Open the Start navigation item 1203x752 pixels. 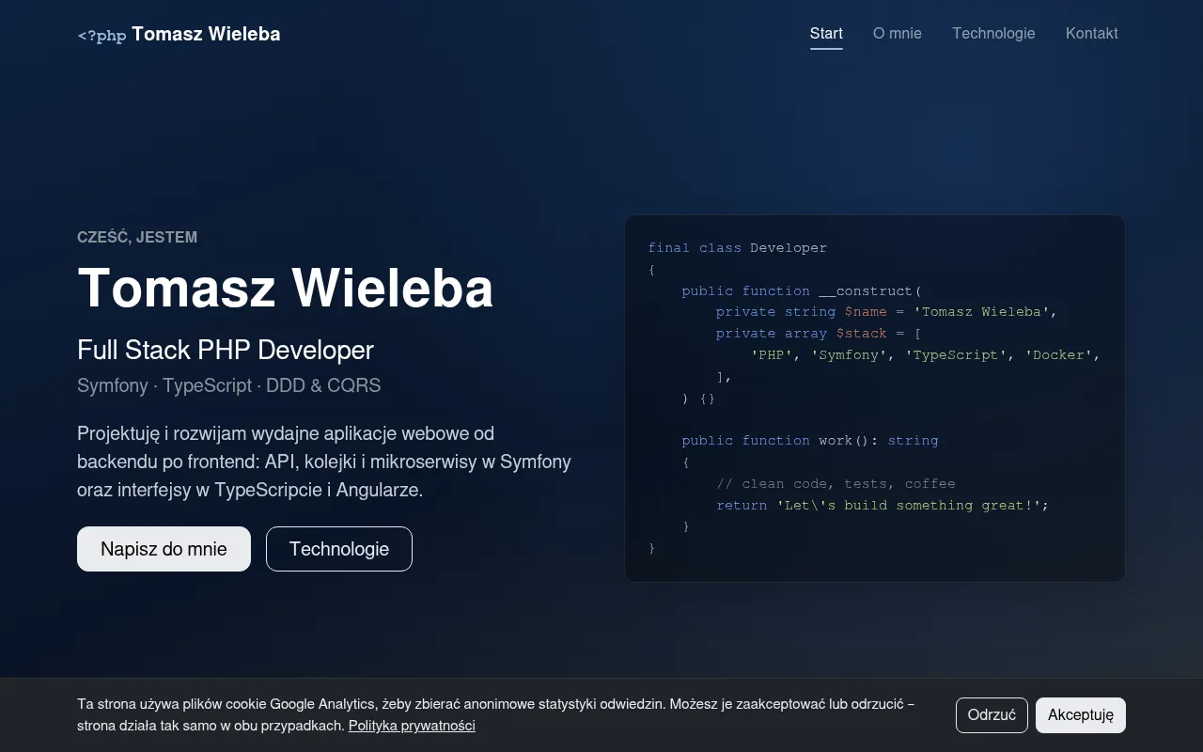826,34
